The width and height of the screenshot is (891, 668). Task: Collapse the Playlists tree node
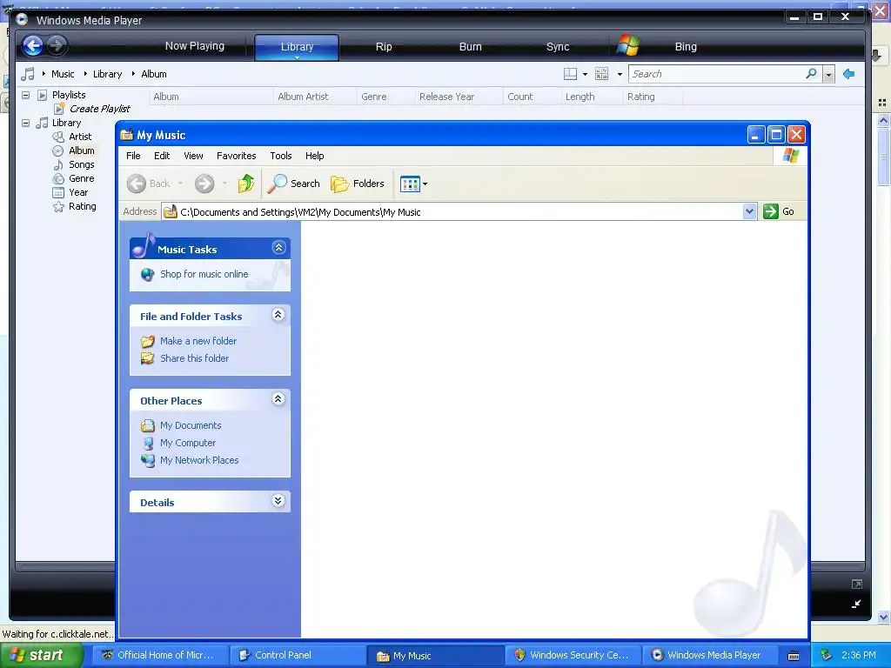[25, 95]
